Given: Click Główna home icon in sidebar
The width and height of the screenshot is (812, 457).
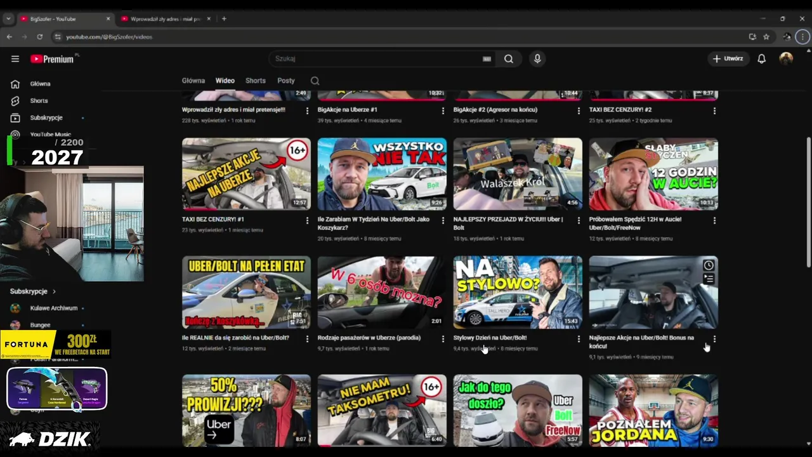Looking at the screenshot, I should (15, 84).
